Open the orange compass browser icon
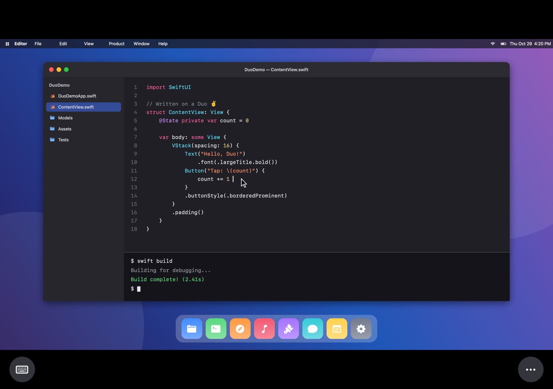Image resolution: width=553 pixels, height=389 pixels. pyautogui.click(x=240, y=329)
